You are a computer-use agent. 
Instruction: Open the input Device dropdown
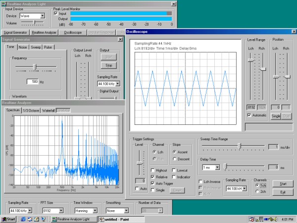pos(43,16)
